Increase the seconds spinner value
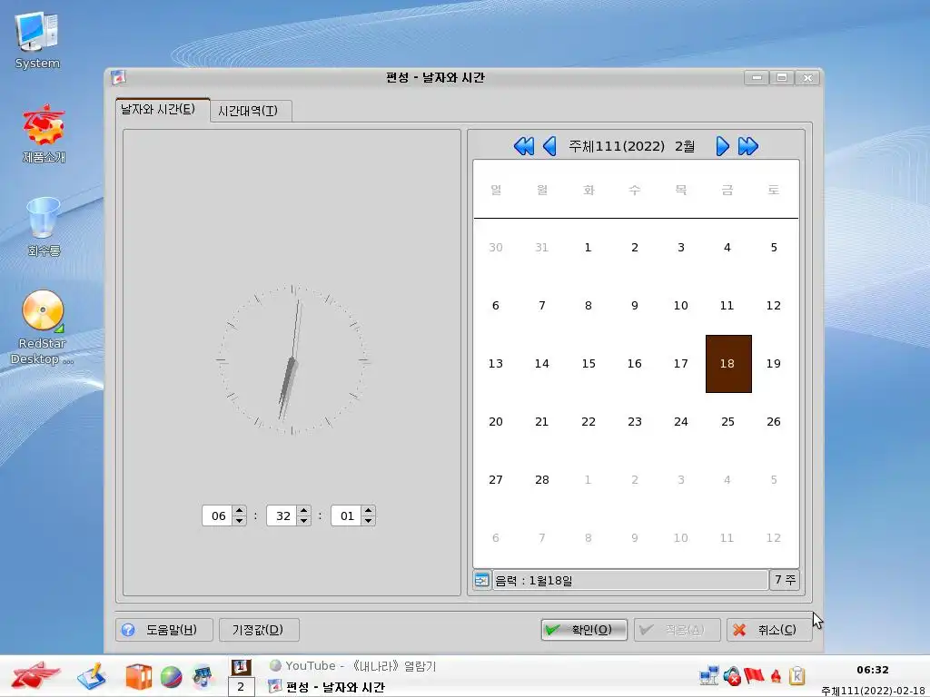The width and height of the screenshot is (930, 697). [369, 510]
